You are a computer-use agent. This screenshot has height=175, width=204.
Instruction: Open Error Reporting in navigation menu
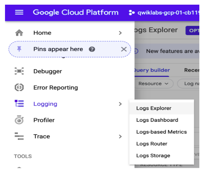[x=56, y=87]
